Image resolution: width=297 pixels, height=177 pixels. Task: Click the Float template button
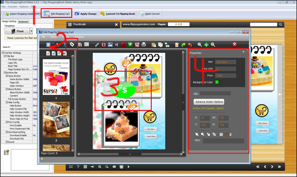[x=17, y=31]
